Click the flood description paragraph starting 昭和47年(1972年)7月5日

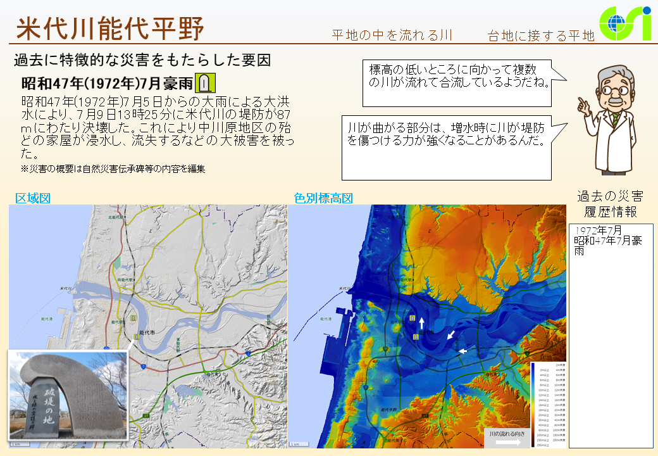point(158,128)
